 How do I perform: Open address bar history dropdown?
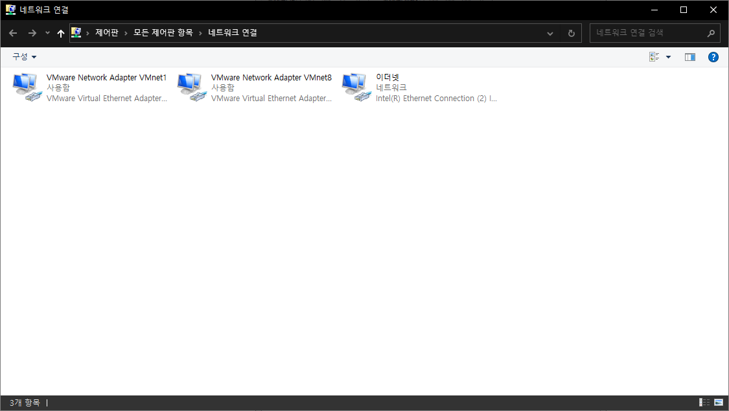[550, 33]
